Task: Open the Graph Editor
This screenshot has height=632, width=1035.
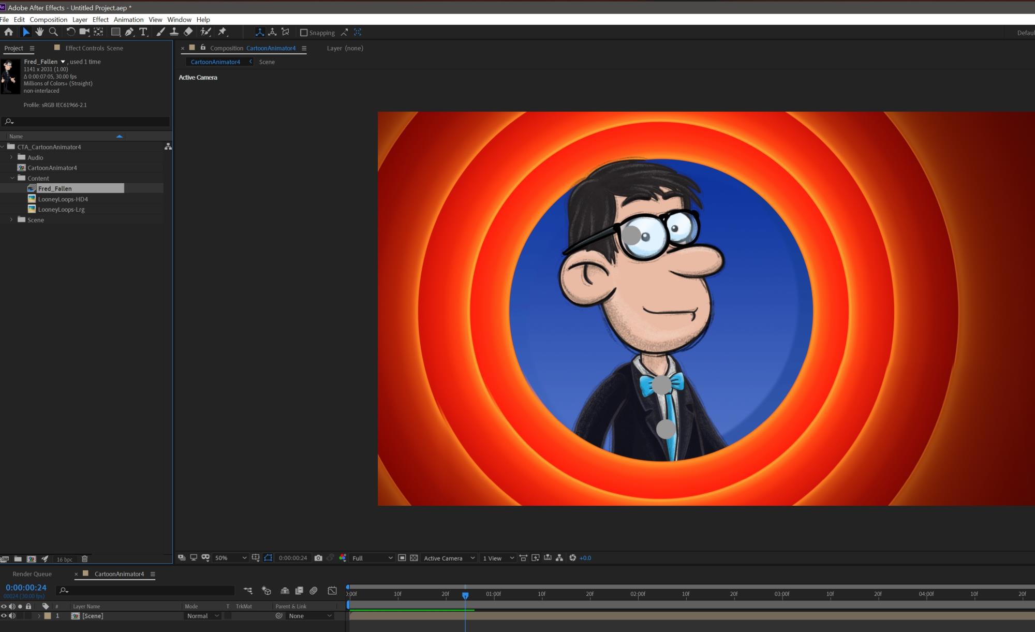Action: coord(332,591)
